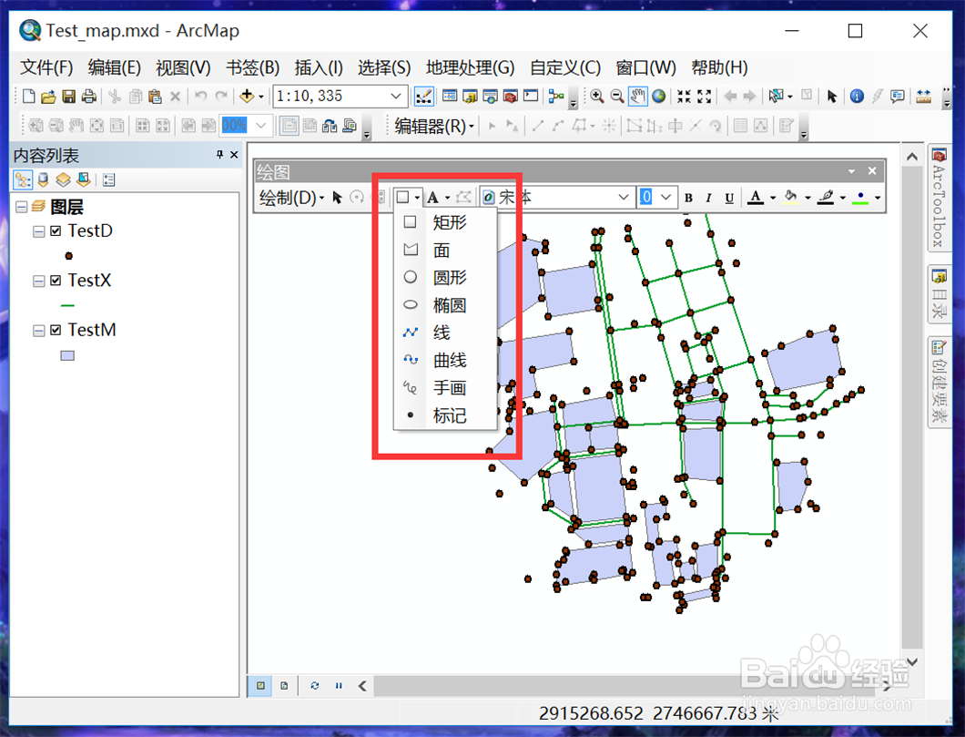Image resolution: width=965 pixels, height=737 pixels.
Task: Save the map with the floppy disk icon
Action: (x=69, y=96)
